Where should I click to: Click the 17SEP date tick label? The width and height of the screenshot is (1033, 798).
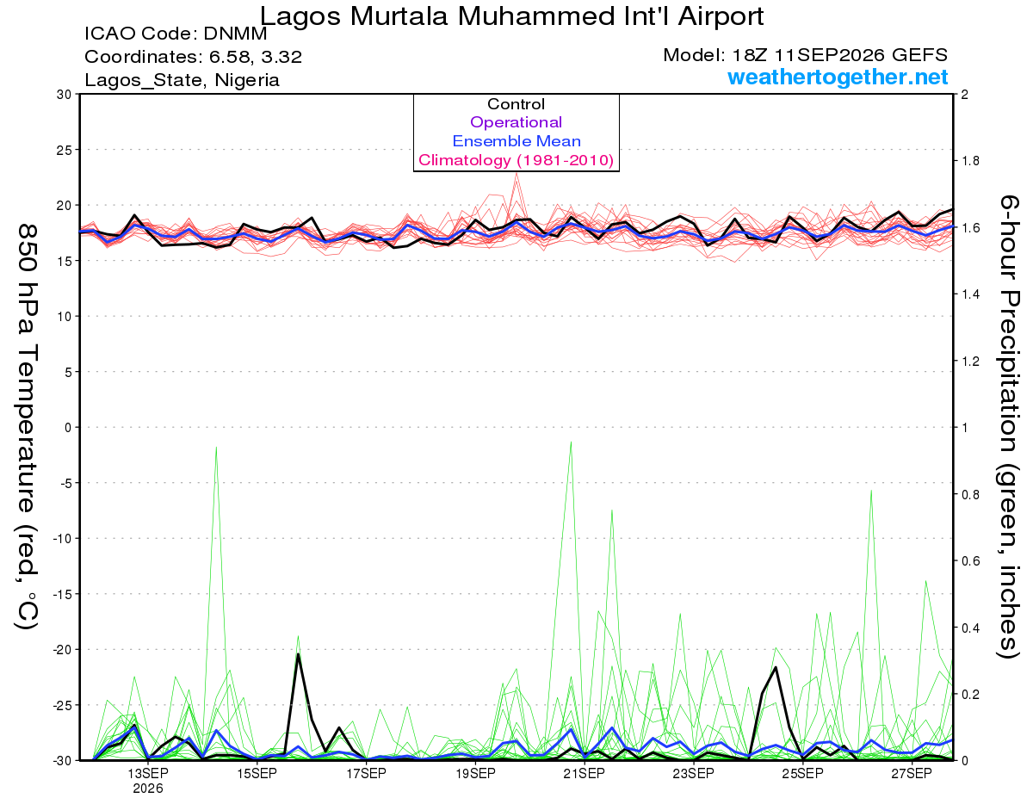click(x=366, y=773)
